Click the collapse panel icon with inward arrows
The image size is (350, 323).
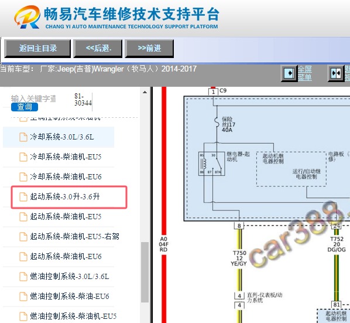[336, 73]
